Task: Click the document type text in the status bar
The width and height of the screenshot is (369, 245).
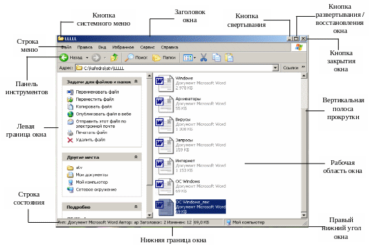Action: point(125,222)
